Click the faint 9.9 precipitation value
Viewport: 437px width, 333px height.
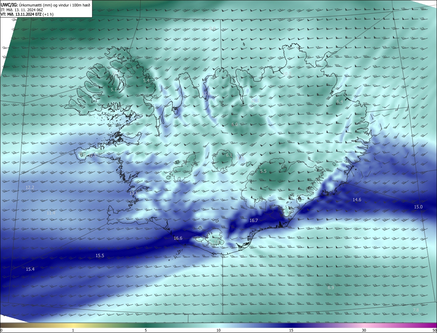coord(212,29)
